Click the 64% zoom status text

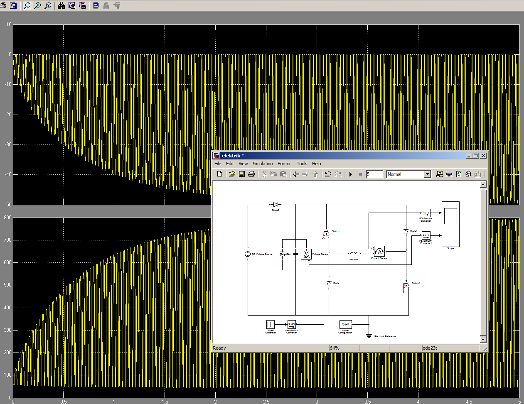click(335, 348)
